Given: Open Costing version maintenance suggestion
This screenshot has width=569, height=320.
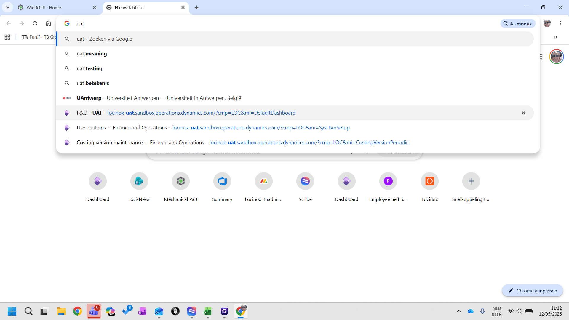Looking at the screenshot, I should click(x=295, y=143).
